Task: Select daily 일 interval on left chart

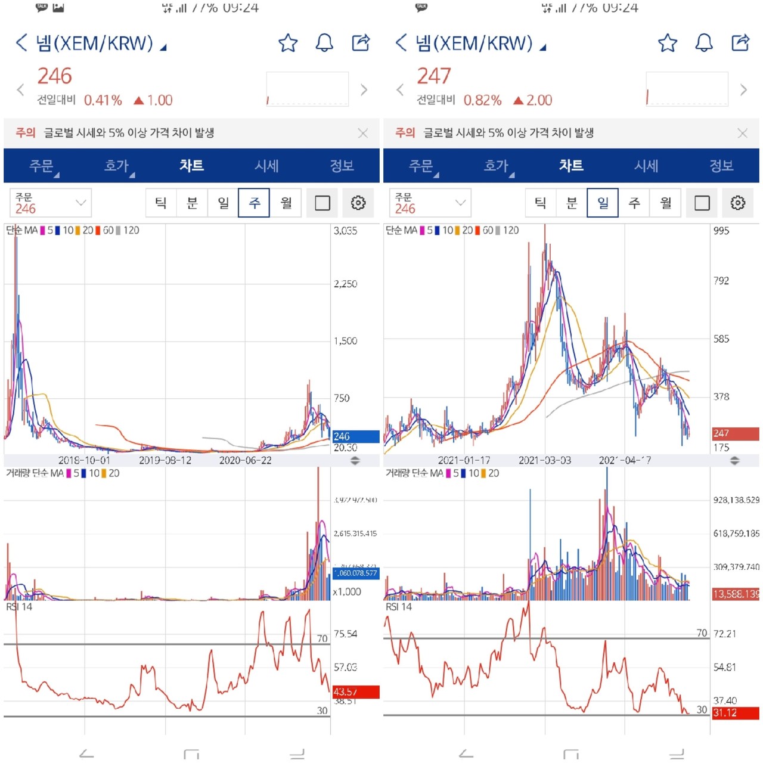Action: (x=223, y=203)
